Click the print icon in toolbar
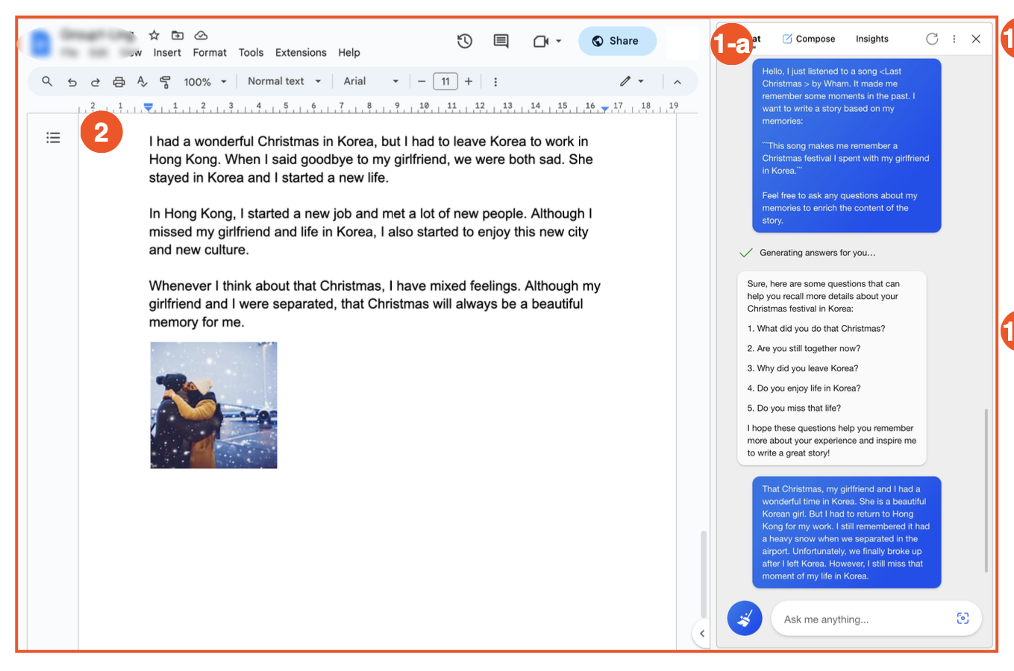Screen dimensions: 1014x671 tap(119, 82)
